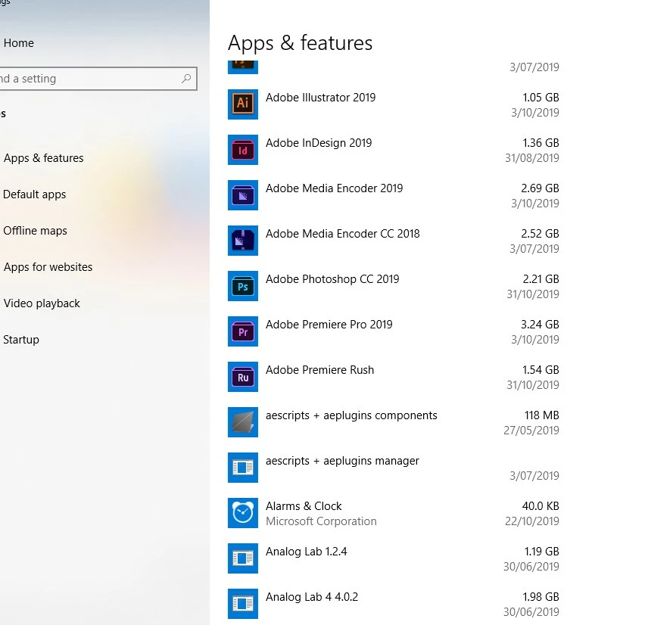Select Adobe Premiere Pro 2019 name text

(329, 325)
